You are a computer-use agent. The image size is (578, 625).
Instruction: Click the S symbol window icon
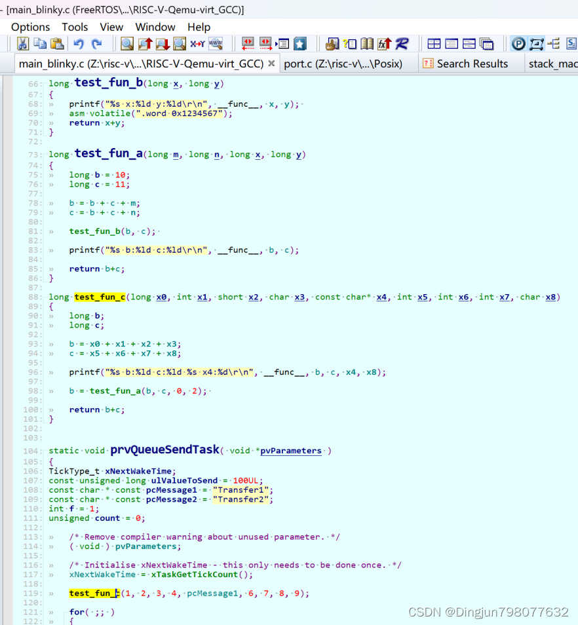[x=571, y=43]
